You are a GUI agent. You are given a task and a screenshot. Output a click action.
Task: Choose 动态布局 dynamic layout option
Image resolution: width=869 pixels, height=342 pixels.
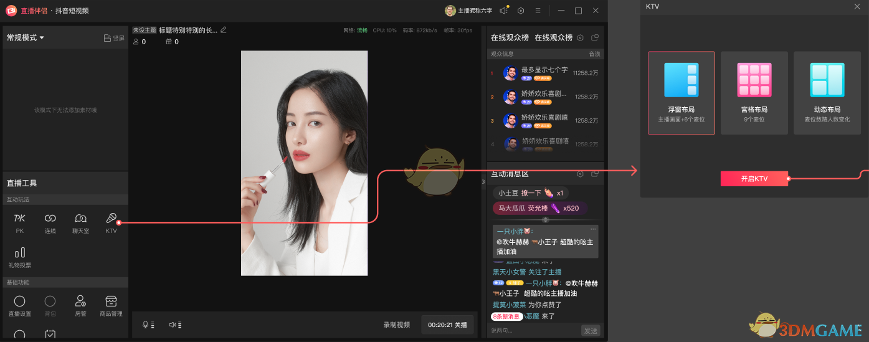[827, 92]
